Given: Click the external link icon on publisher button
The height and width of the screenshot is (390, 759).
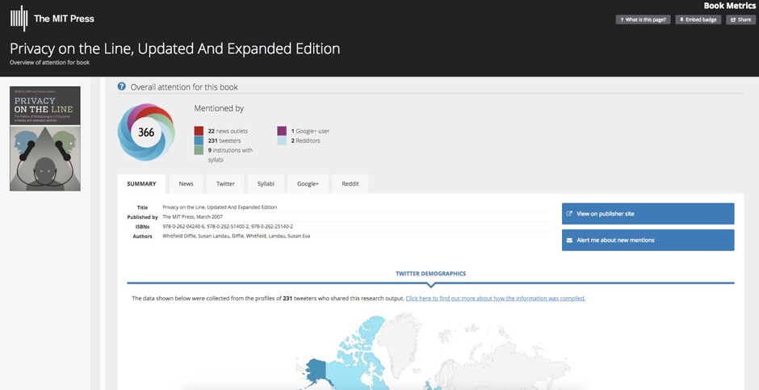Looking at the screenshot, I should (x=569, y=213).
